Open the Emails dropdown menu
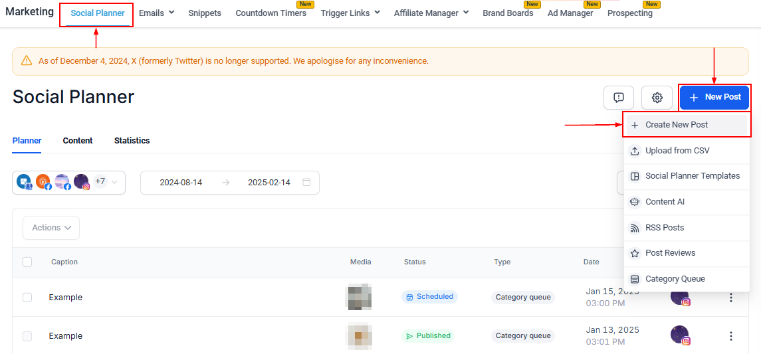Image resolution: width=761 pixels, height=354 pixels. tap(157, 13)
